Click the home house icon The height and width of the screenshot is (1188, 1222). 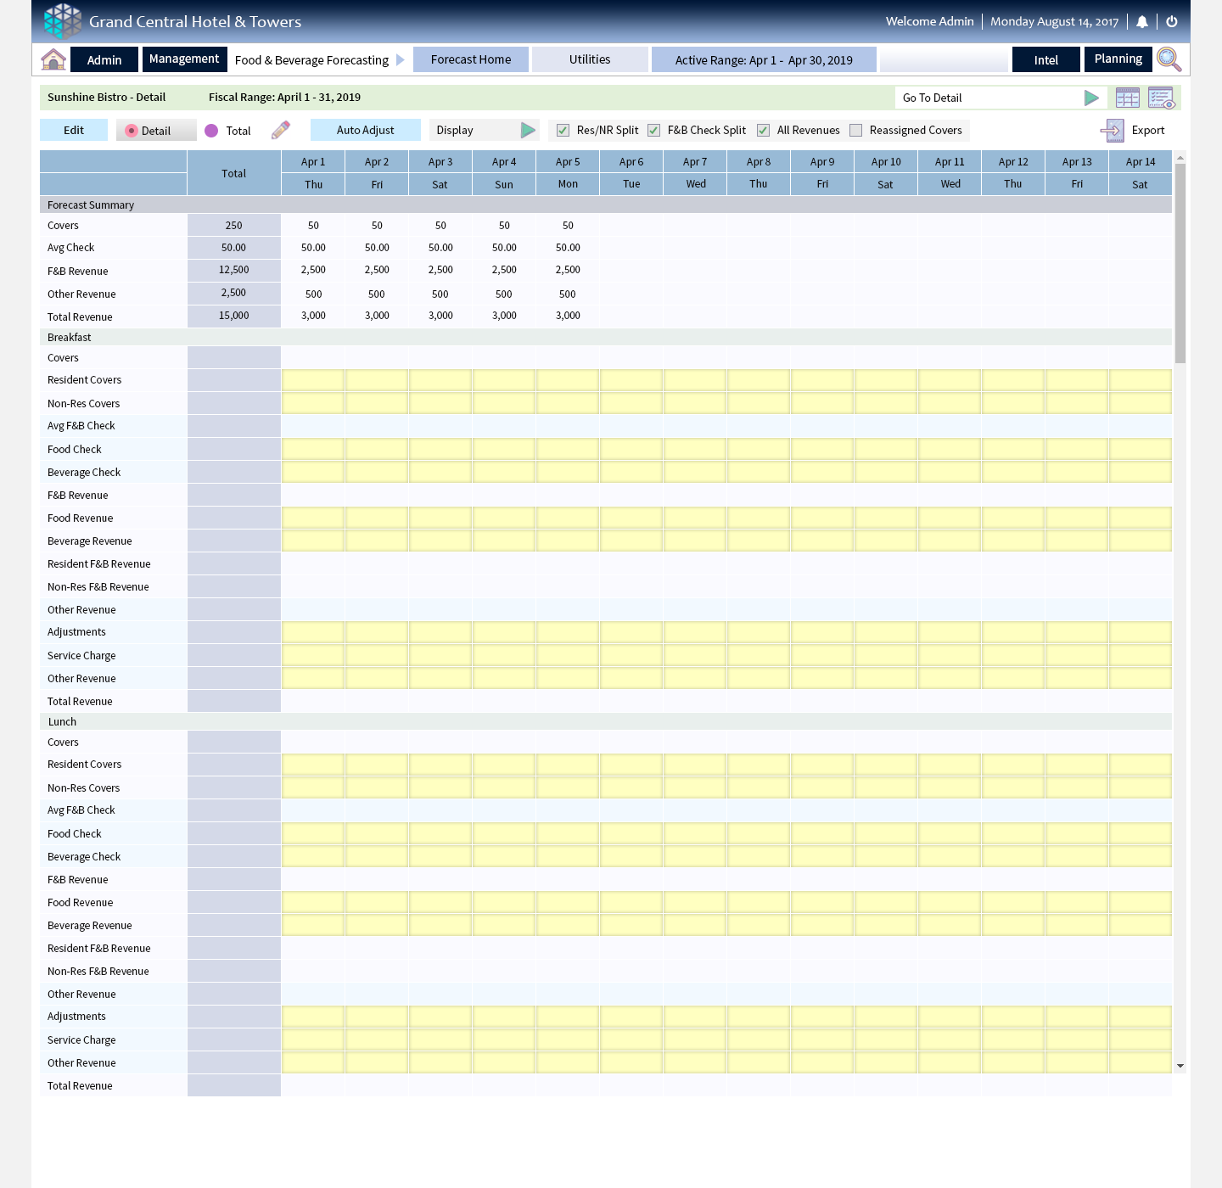tap(53, 59)
